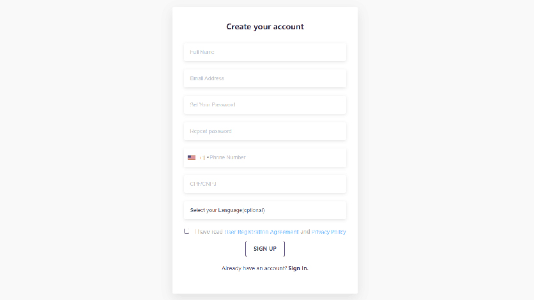
Task: Click the United States flag icon
Action: (x=192, y=157)
